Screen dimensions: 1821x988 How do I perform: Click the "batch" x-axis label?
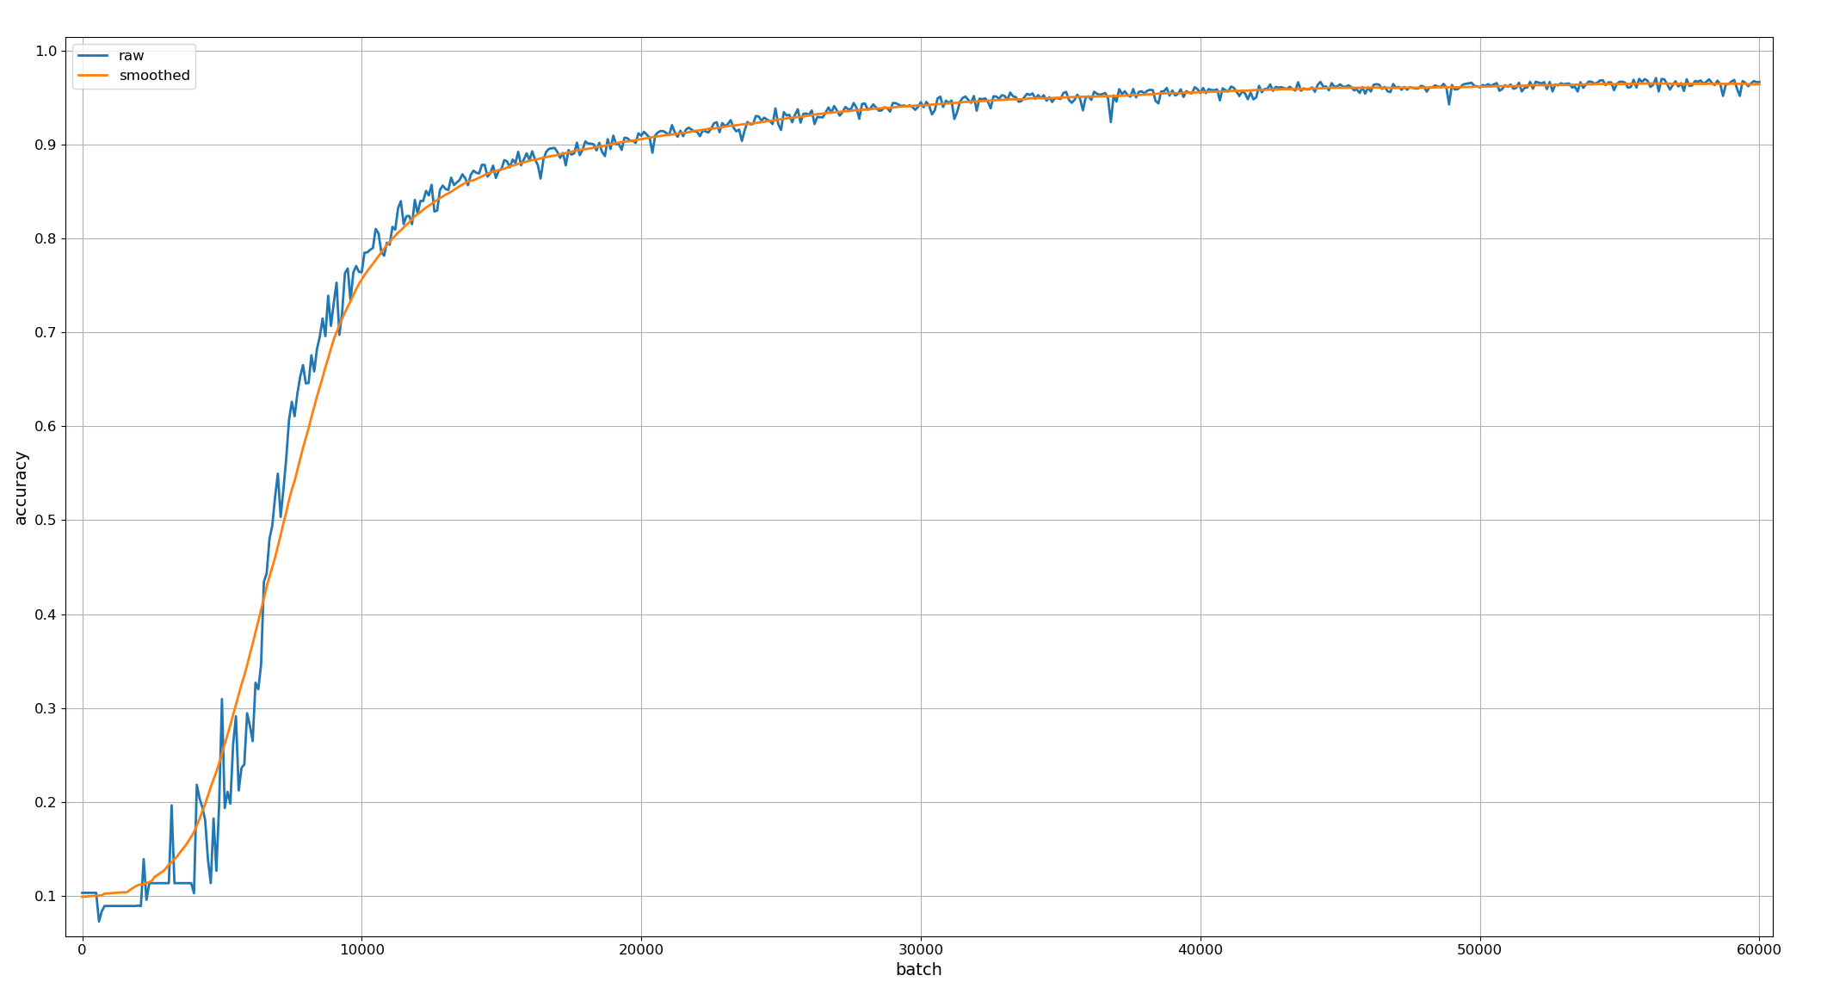click(918, 970)
